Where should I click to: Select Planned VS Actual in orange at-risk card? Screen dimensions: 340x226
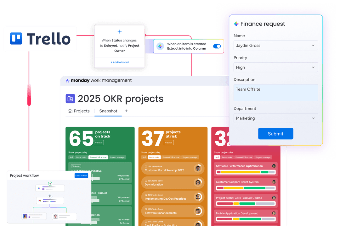click(x=171, y=158)
